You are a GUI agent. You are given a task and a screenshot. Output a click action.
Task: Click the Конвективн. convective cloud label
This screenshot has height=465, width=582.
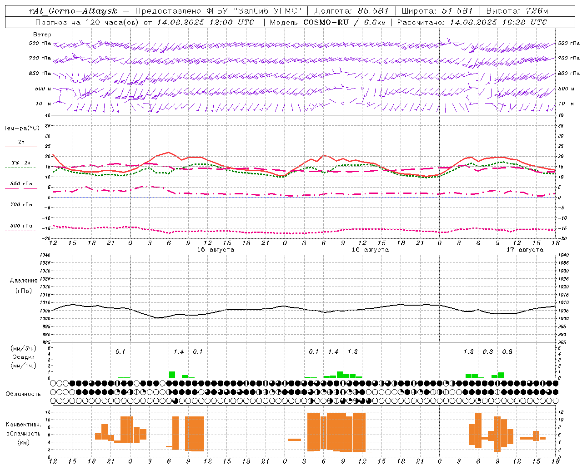tap(24, 425)
